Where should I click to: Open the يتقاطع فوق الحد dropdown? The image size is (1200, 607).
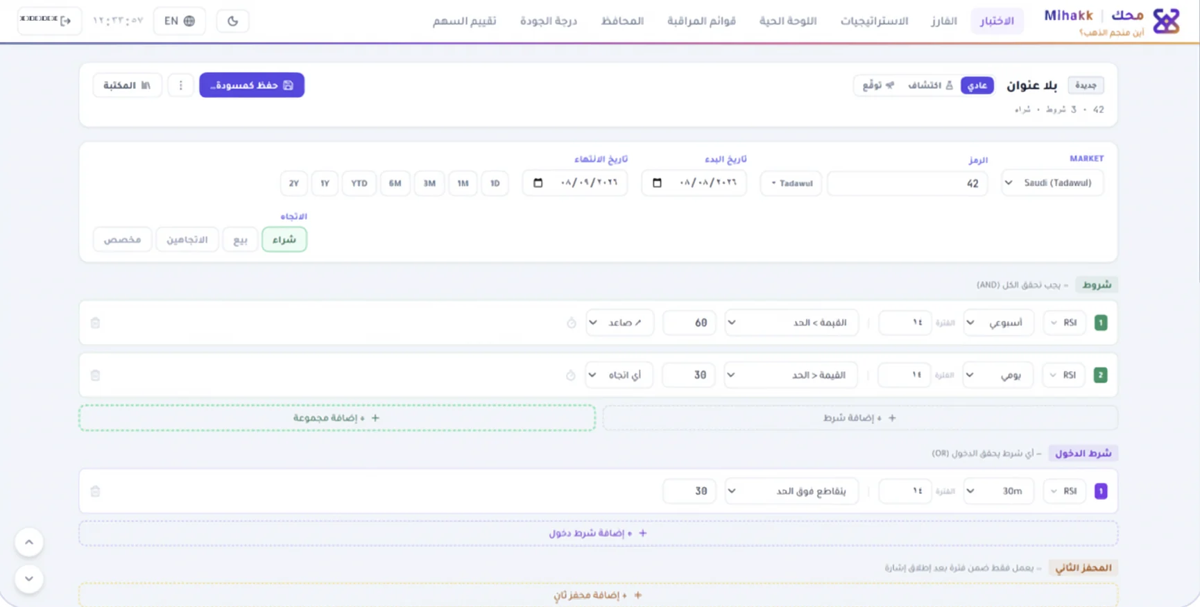(791, 491)
